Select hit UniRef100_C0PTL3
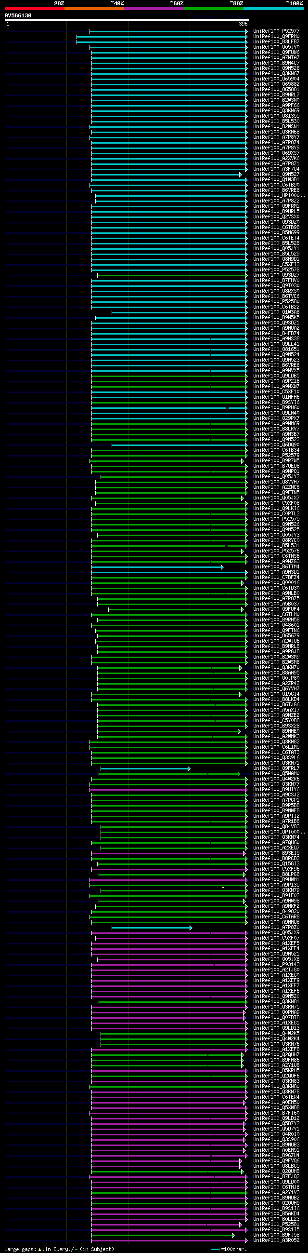This screenshot has width=308, height=1253. point(276,513)
